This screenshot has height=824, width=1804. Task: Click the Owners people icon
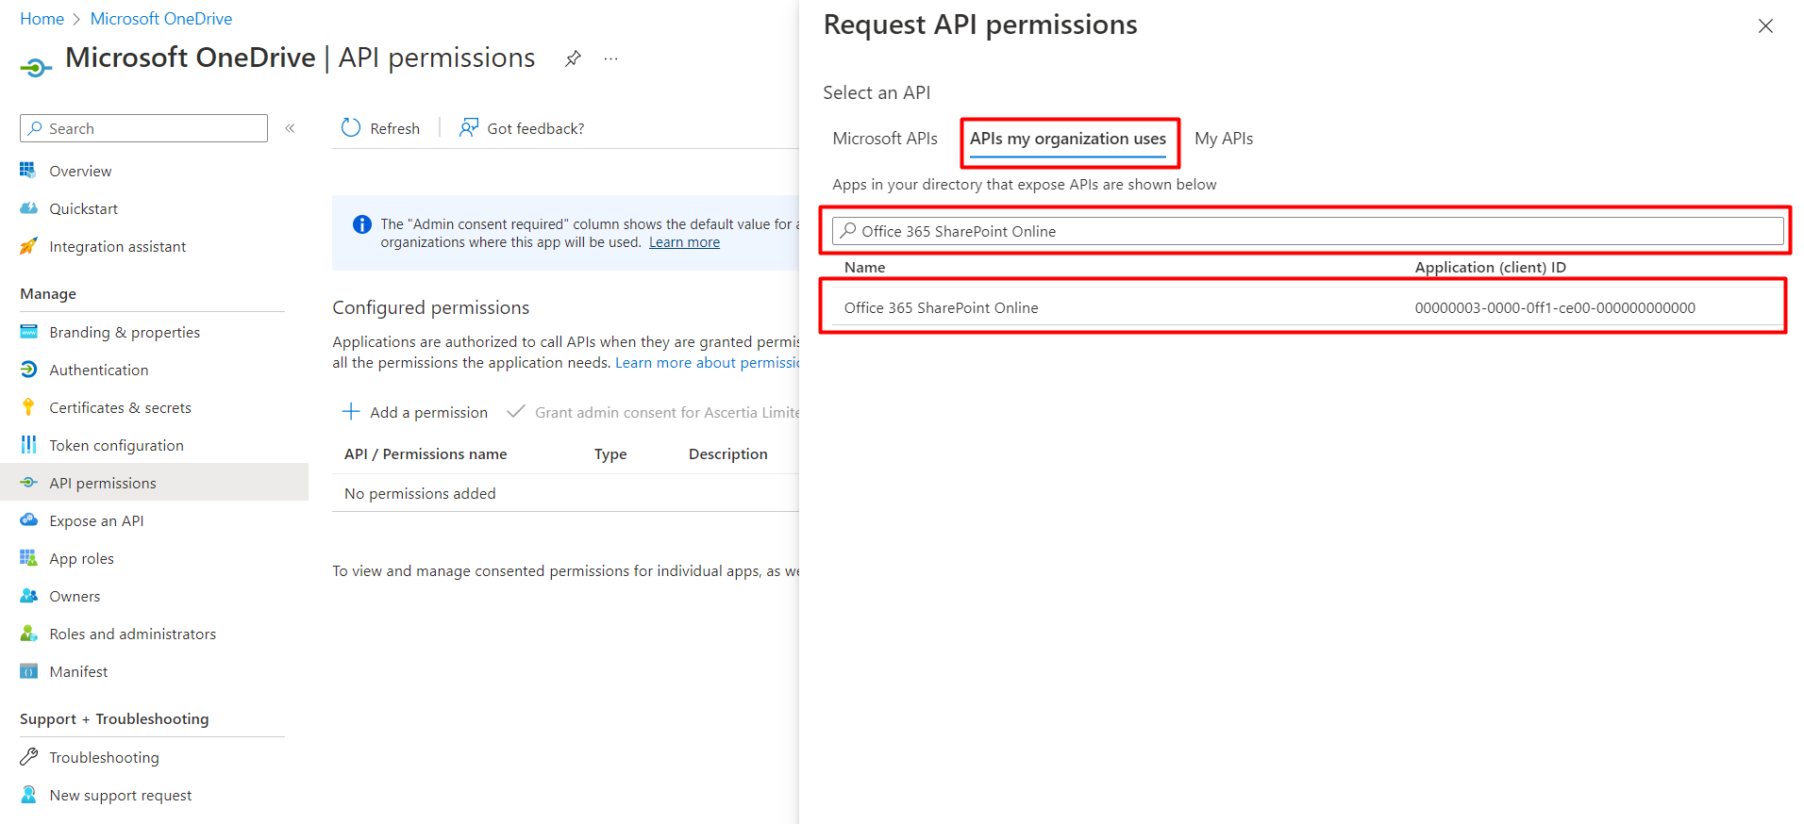[28, 596]
